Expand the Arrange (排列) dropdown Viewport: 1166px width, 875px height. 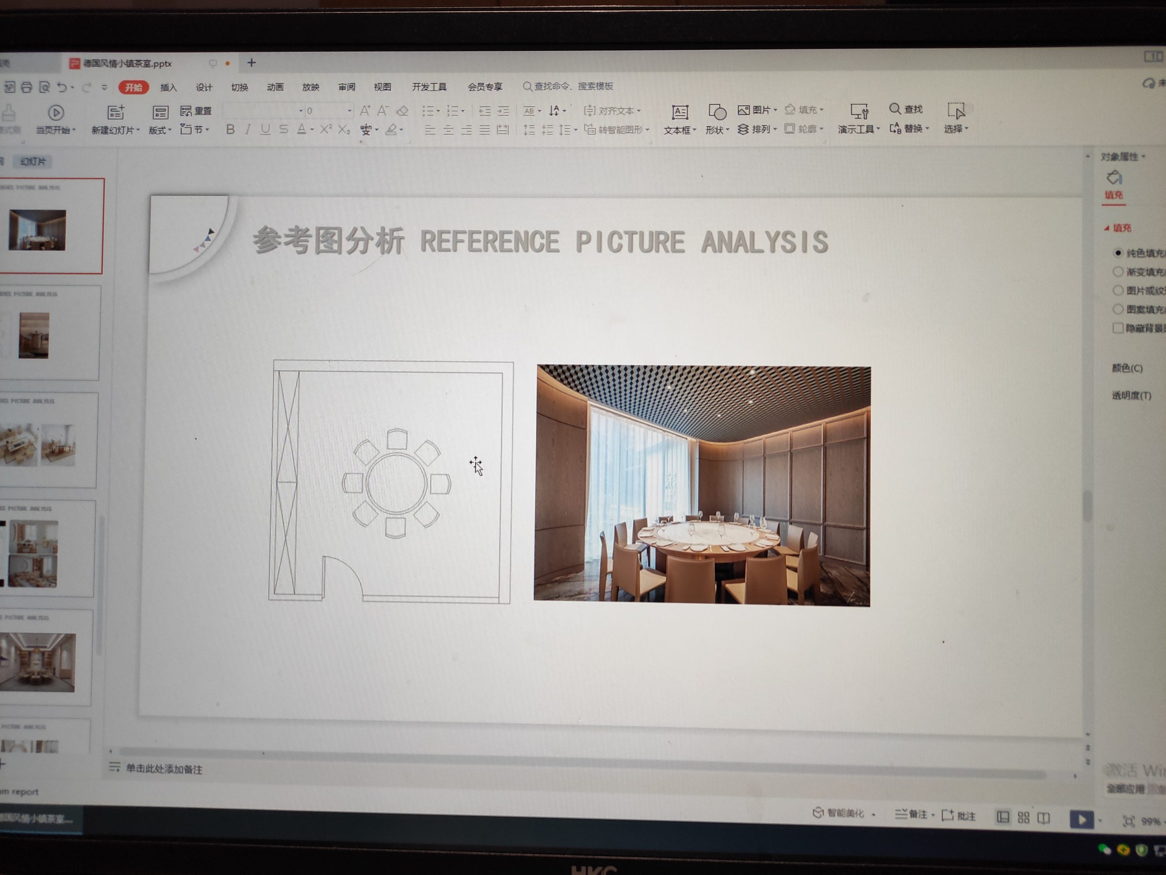point(757,130)
